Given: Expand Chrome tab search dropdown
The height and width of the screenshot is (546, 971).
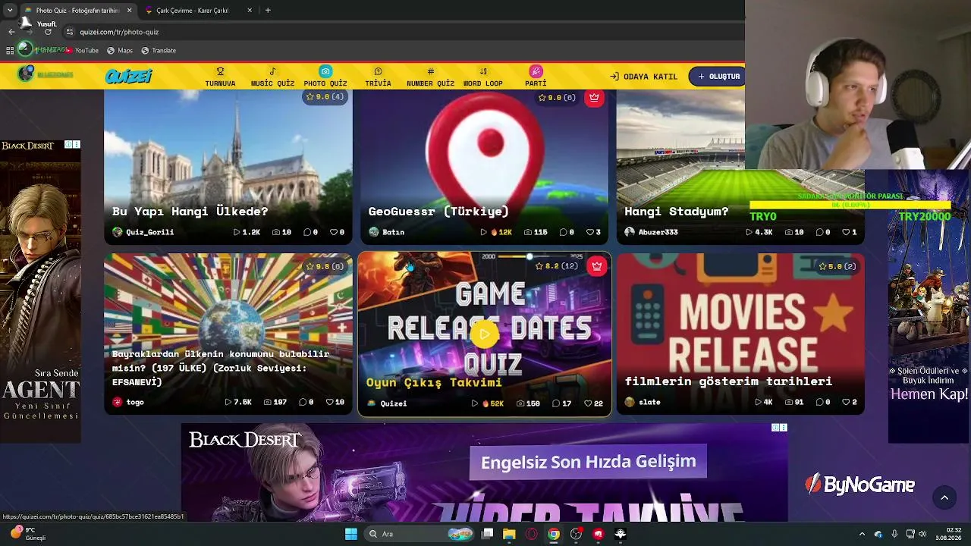Looking at the screenshot, I should pos(10,11).
